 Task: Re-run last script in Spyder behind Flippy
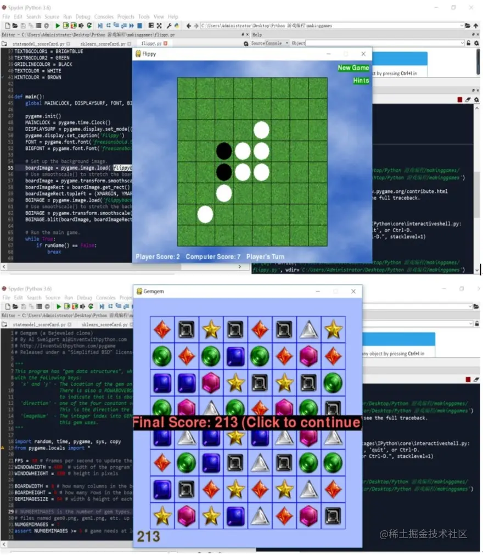coord(89,25)
